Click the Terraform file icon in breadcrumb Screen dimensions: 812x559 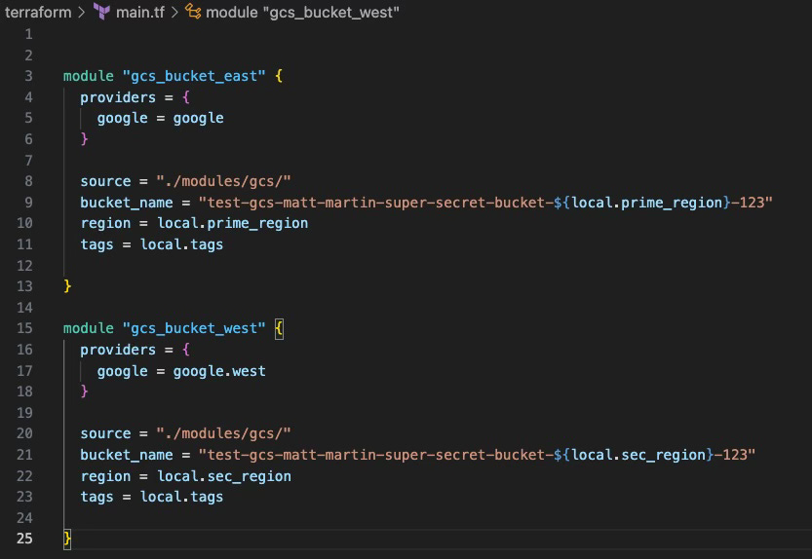pos(102,12)
